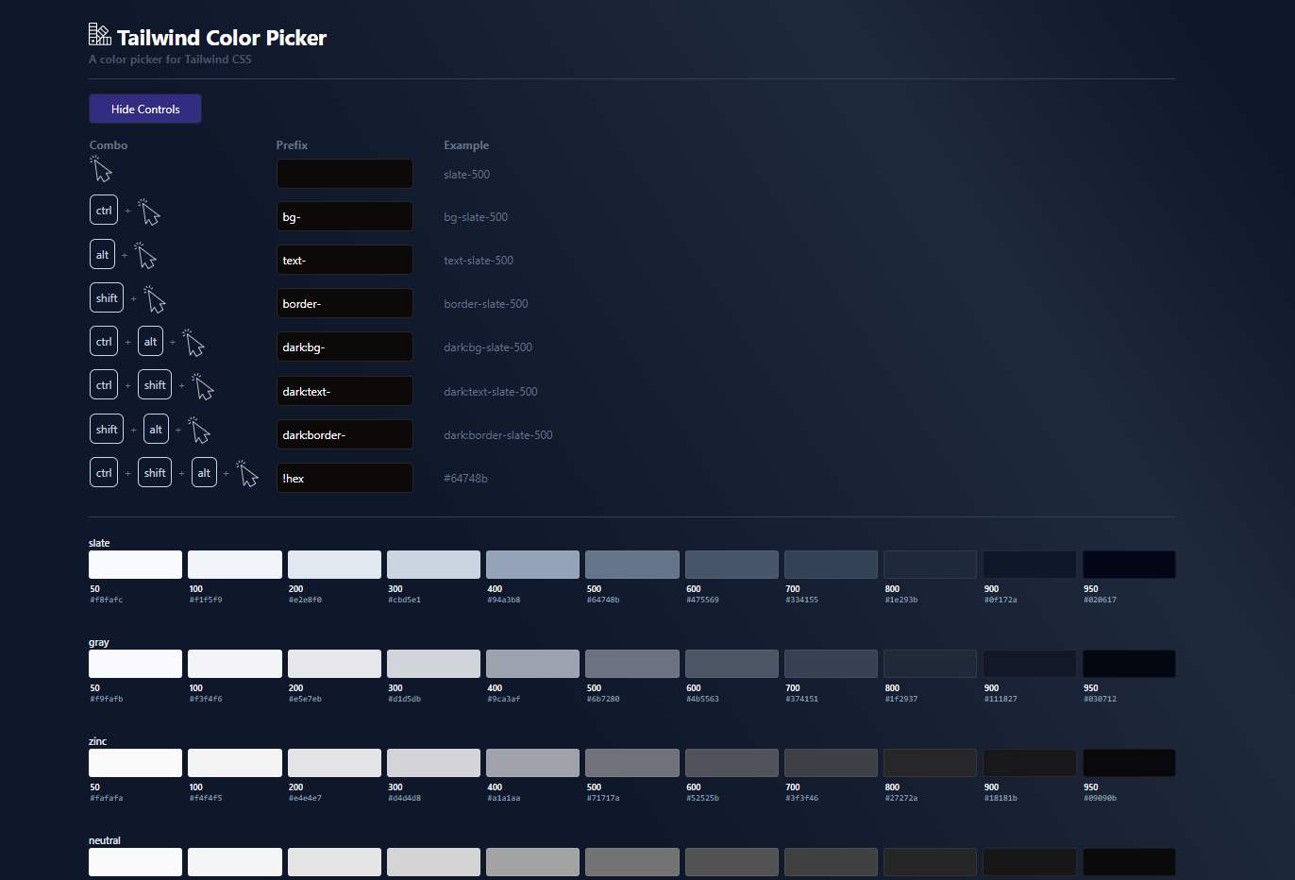Pick the slate 400 color swatch
The width and height of the screenshot is (1295, 880).
[x=532, y=565]
